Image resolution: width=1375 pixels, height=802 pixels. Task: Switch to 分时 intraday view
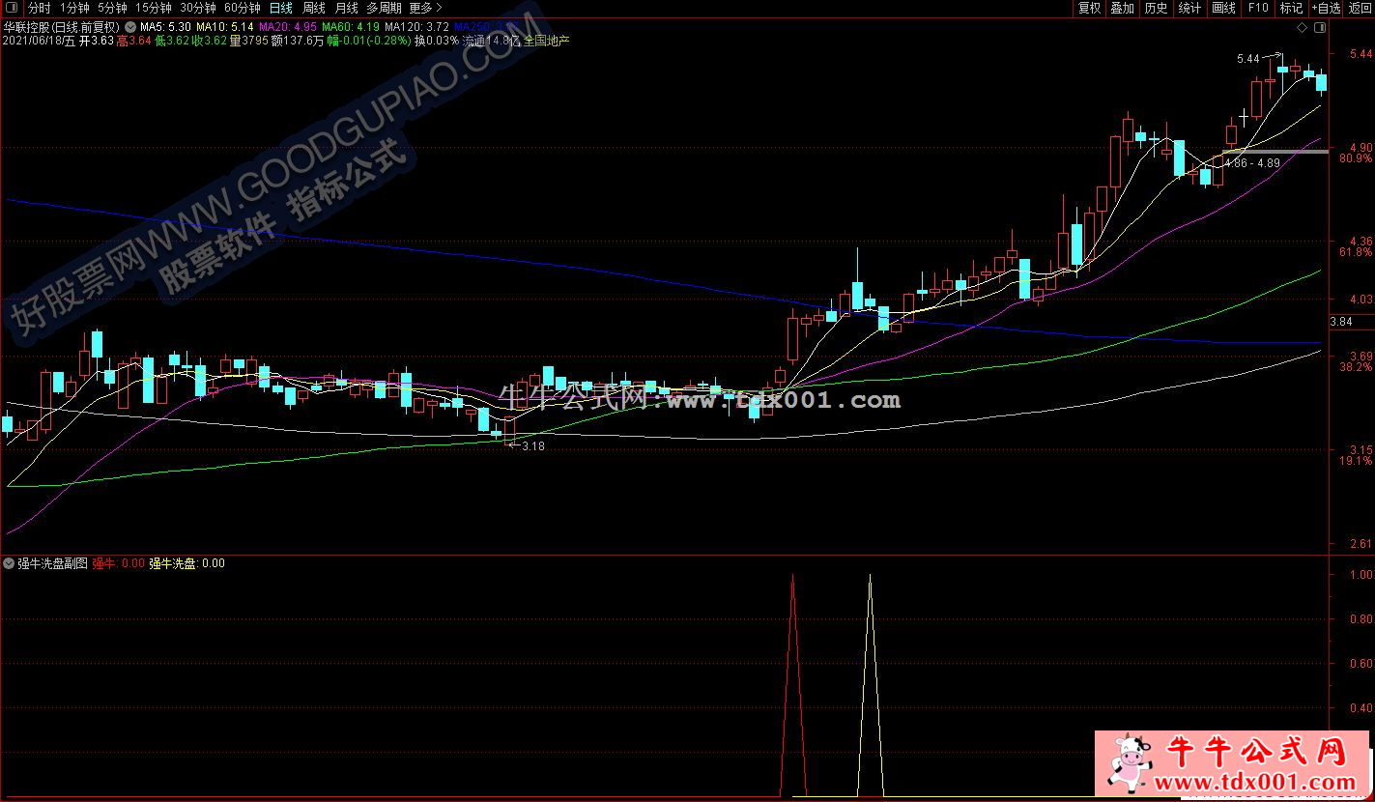point(39,8)
